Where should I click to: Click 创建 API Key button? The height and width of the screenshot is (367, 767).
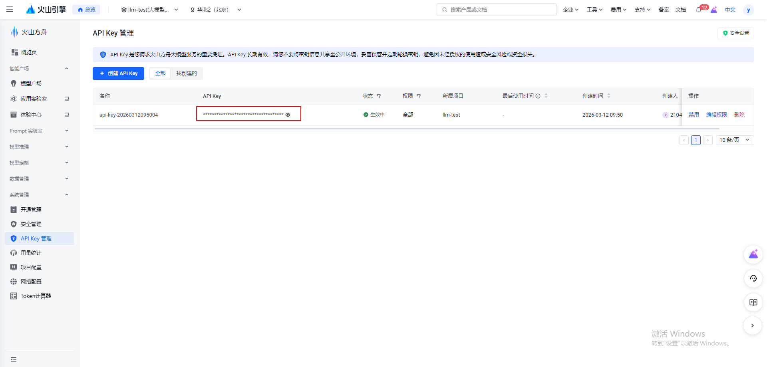click(x=118, y=73)
